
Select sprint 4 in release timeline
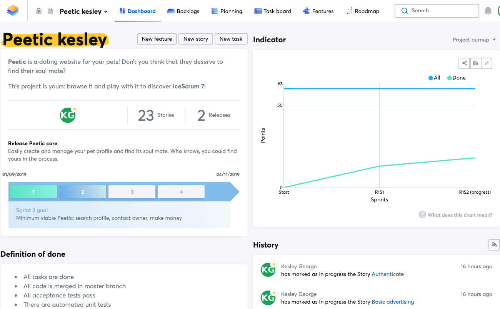(181, 192)
